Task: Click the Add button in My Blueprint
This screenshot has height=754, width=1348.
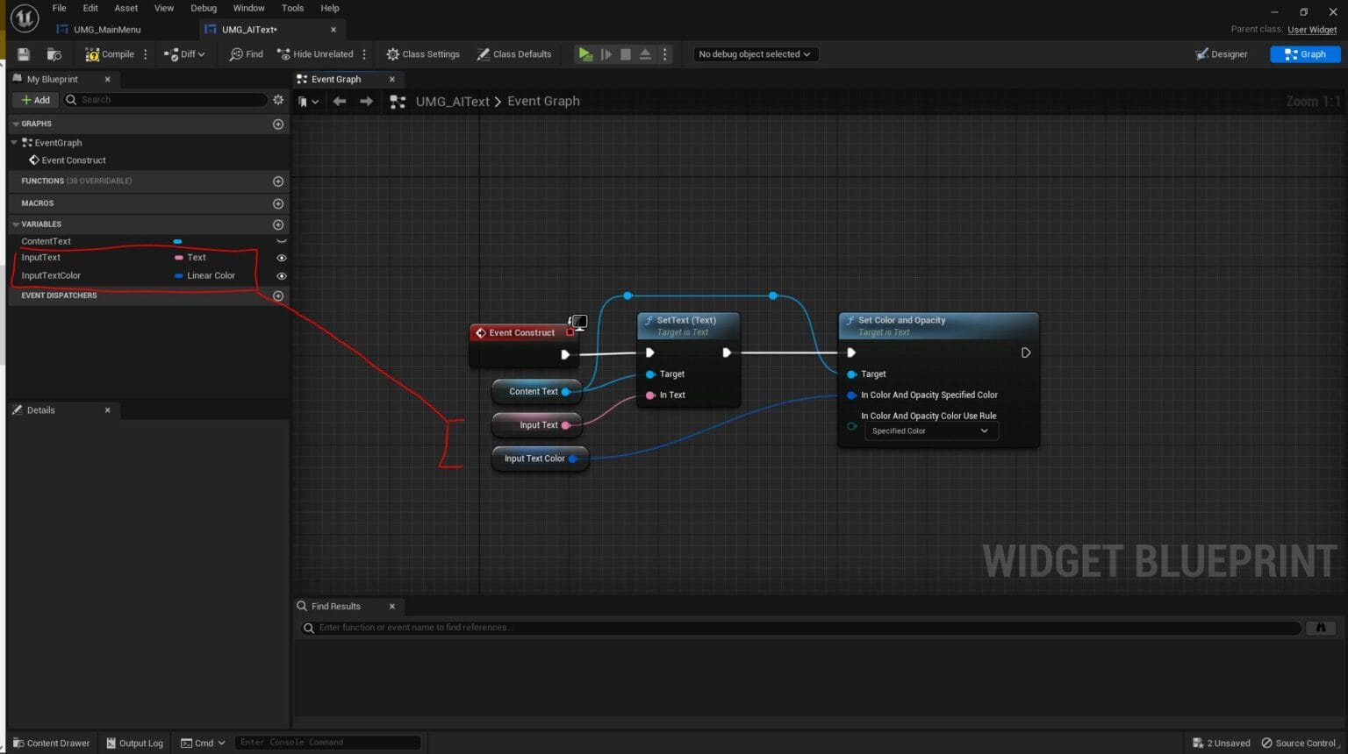Action: coord(35,99)
